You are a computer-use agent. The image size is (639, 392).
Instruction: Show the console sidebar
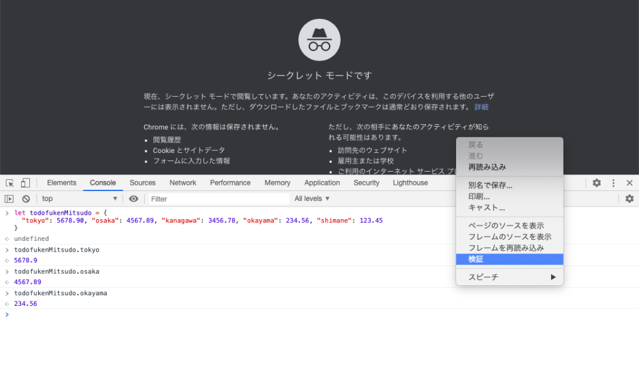[x=9, y=198]
